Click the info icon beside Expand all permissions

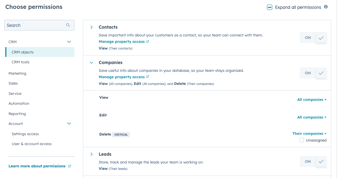[x=326, y=7]
